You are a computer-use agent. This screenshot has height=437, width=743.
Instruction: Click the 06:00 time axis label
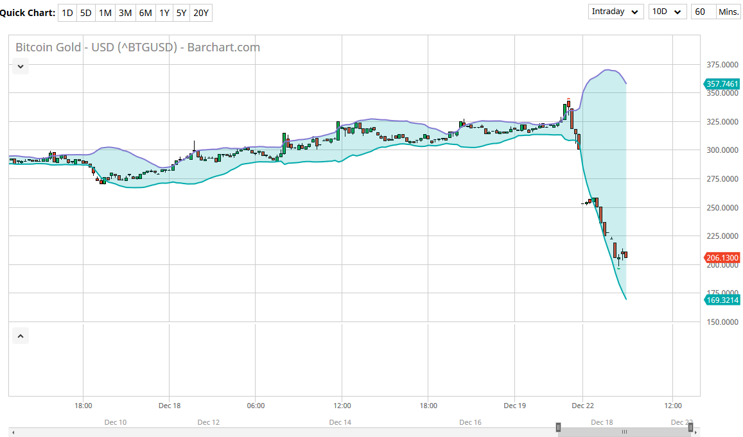[256, 406]
